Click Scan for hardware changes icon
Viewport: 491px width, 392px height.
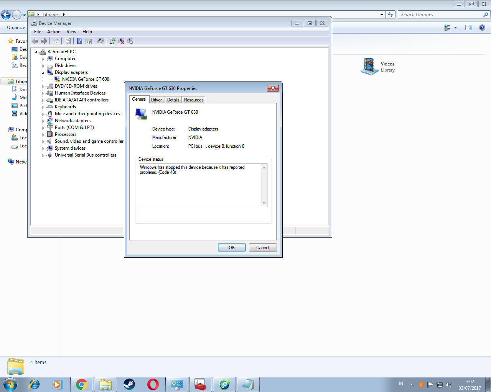click(101, 41)
